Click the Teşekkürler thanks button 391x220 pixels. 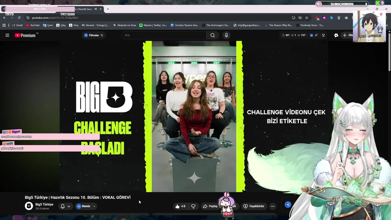click(254, 206)
